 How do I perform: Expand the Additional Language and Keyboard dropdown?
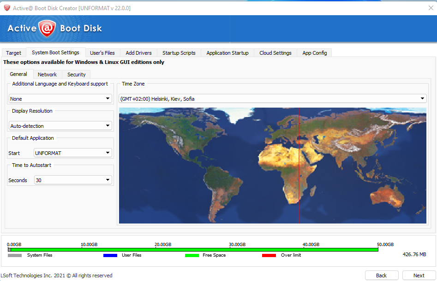(x=60, y=99)
